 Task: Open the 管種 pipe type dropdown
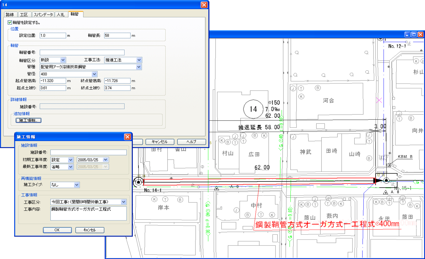[x=138, y=67]
